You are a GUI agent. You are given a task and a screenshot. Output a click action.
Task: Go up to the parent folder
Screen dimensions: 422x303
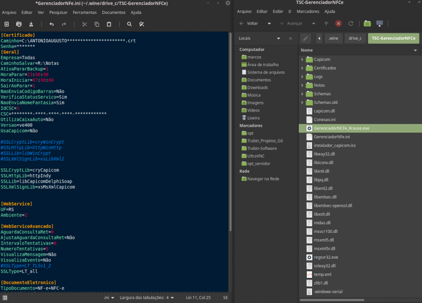point(326,23)
